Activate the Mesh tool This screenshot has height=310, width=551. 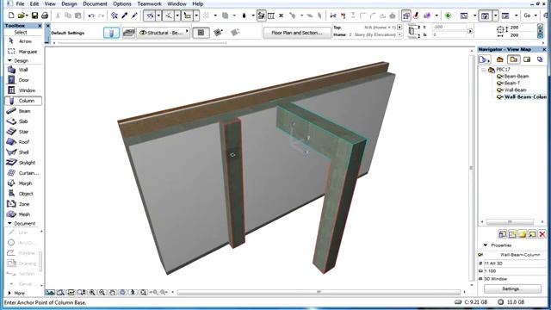pyautogui.click(x=23, y=214)
